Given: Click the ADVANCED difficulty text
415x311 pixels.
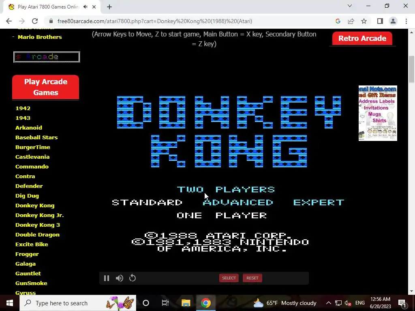Looking at the screenshot, I should (x=238, y=202).
